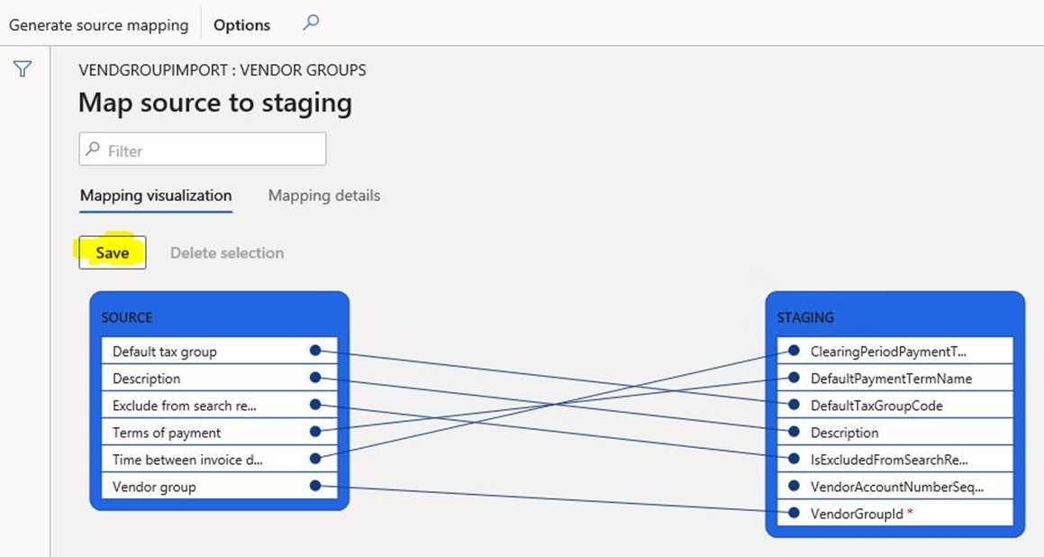This screenshot has height=557, width=1044.
Task: Select connector dot beside source Description field
Action: (315, 378)
